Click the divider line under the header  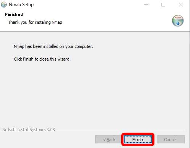pyautogui.click(x=95, y=31)
